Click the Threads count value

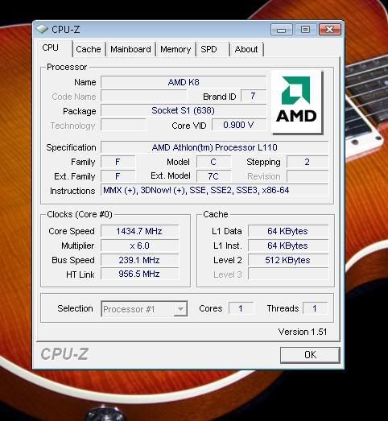point(315,308)
